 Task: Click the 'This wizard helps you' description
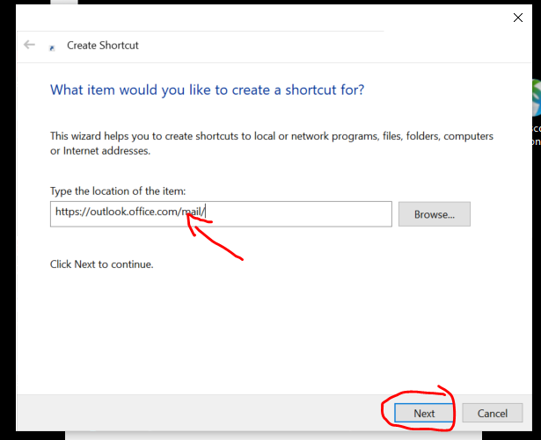tap(272, 143)
